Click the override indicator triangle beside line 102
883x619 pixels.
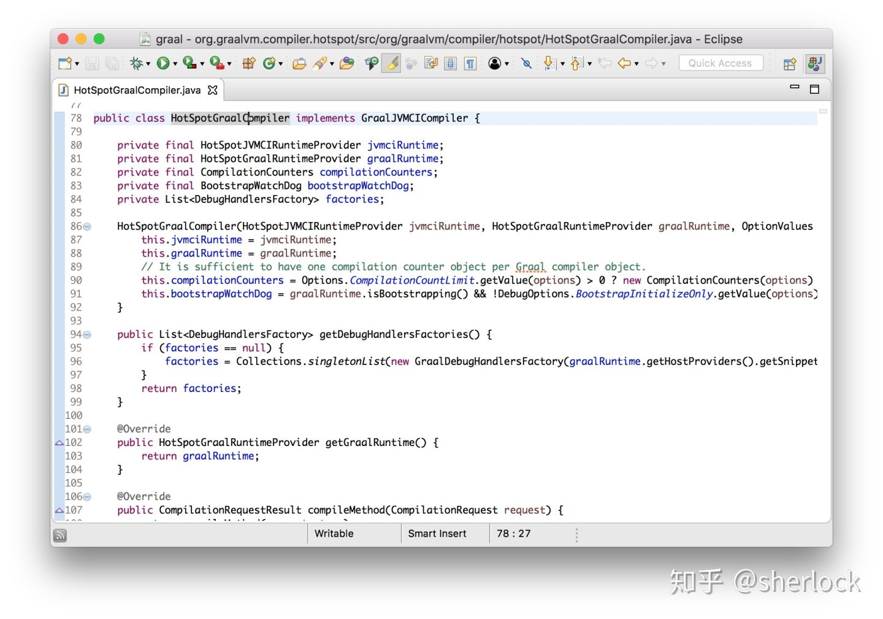click(59, 443)
